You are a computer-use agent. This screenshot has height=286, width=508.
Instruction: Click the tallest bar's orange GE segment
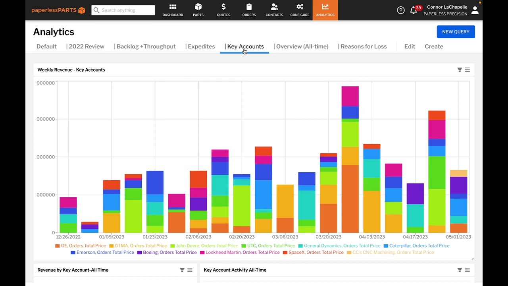pos(350,199)
